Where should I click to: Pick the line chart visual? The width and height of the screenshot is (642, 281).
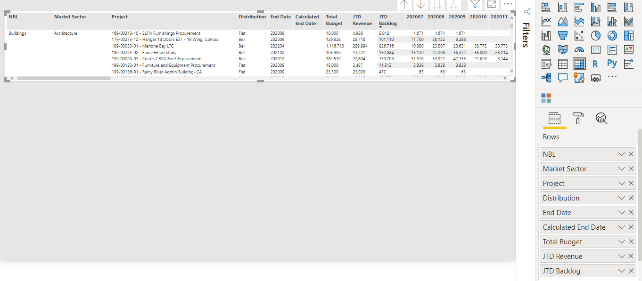coord(546,21)
